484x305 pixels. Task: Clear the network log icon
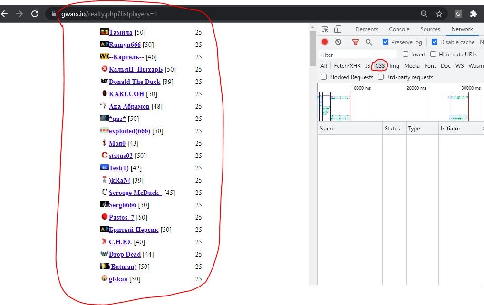pos(339,42)
